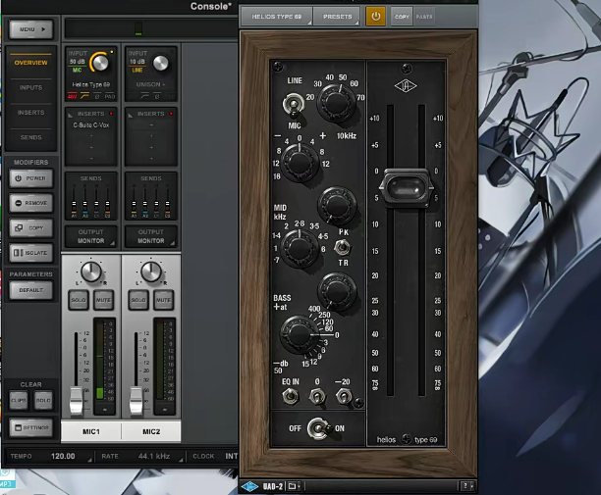Open the HELIOS TYPE 69 plugin dropdown

pos(277,17)
